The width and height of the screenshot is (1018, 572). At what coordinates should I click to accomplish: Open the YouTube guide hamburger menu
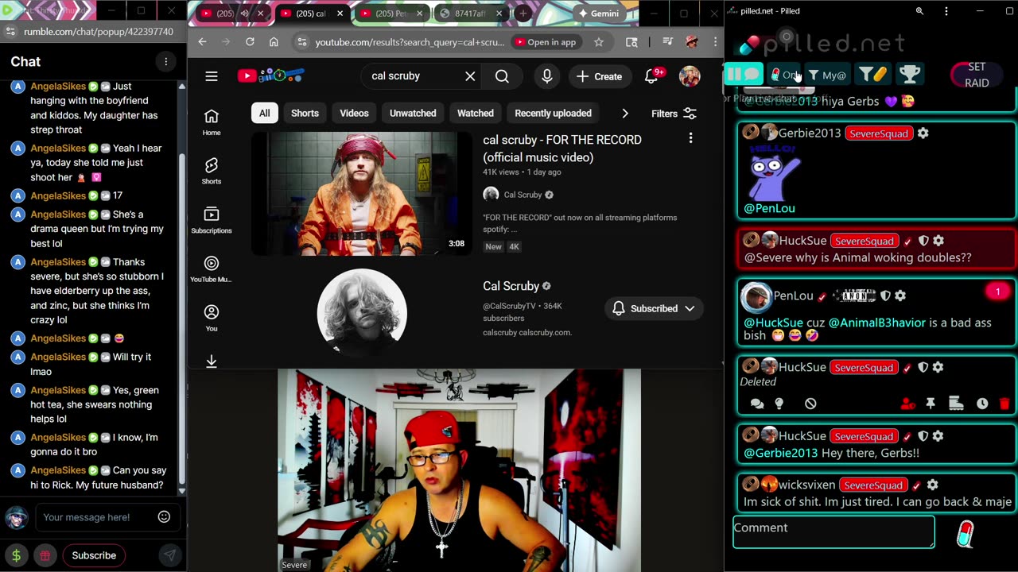212,76
